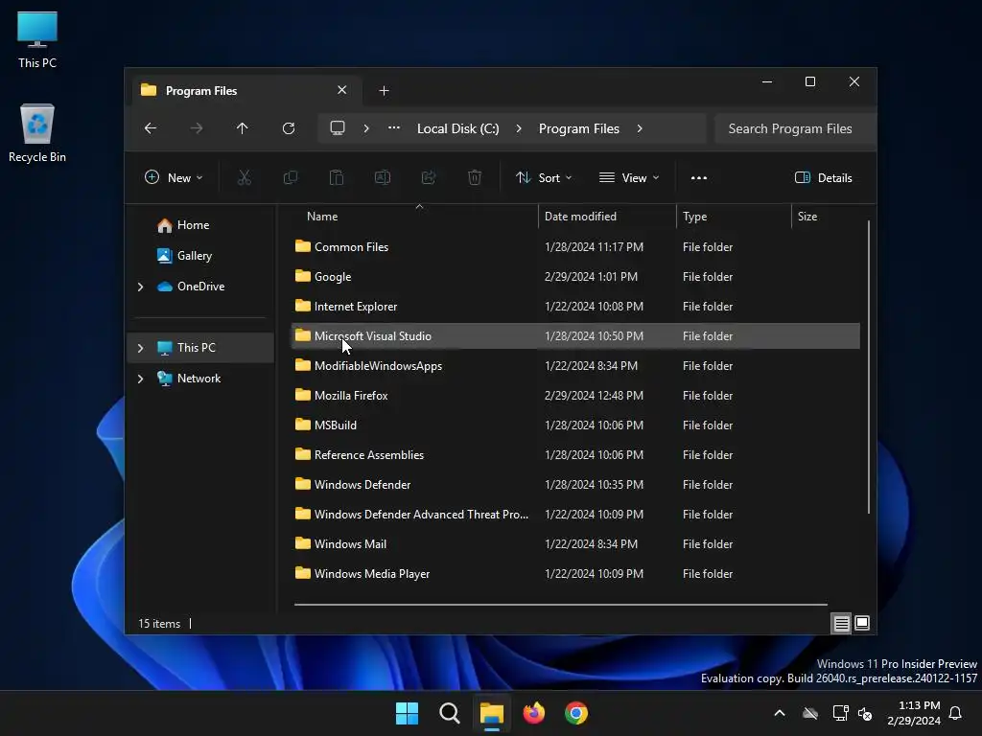Open the See more three-dots menu
Image resolution: width=982 pixels, height=736 pixels.
tap(699, 177)
